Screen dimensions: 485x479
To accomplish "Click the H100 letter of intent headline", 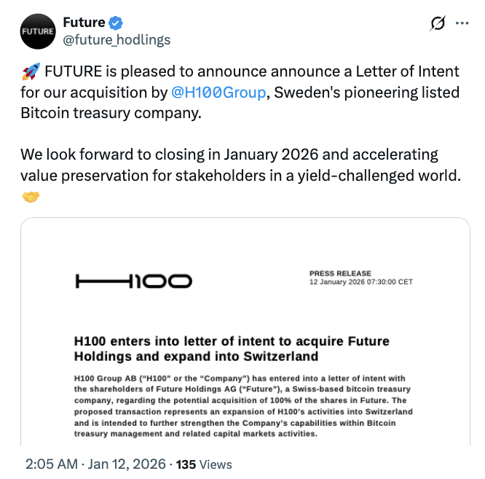I will (232, 348).
